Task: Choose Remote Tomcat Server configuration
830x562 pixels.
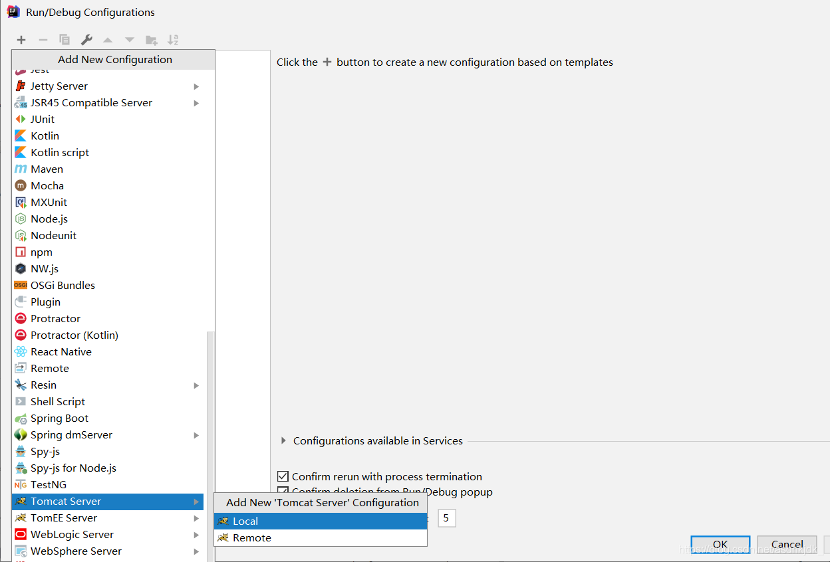Action: coord(321,537)
